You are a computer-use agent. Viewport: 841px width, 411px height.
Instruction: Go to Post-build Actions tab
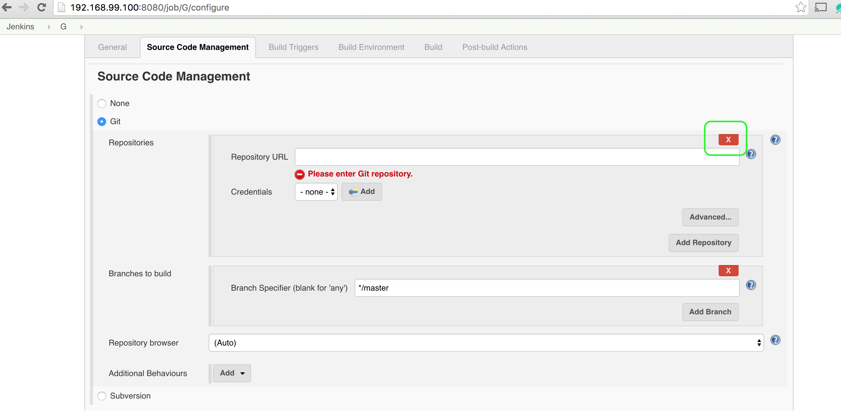494,47
